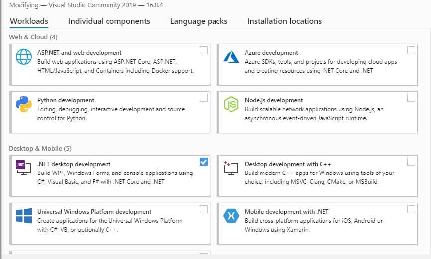
Task: Click the .NET desktop development title
Action: [x=74, y=164]
